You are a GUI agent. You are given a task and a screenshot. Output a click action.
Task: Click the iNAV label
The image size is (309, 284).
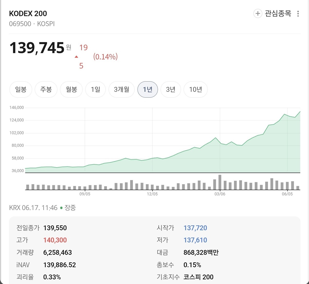23,265
